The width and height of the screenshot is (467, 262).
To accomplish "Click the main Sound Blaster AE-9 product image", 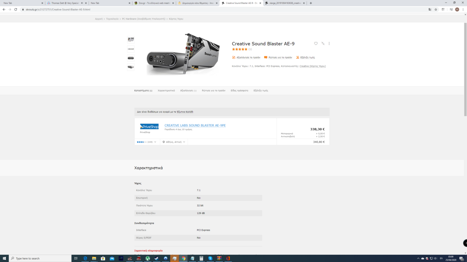I will tap(183, 55).
